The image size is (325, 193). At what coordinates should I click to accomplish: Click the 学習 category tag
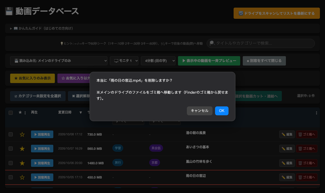click(118, 148)
